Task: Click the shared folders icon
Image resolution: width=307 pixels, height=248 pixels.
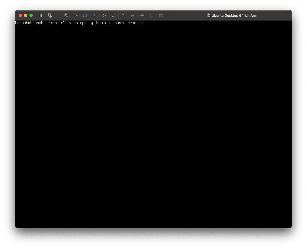Action: click(161, 15)
